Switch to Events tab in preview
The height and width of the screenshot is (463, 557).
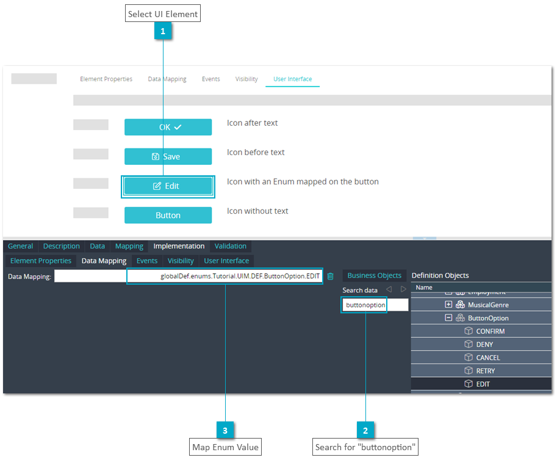pyautogui.click(x=210, y=79)
